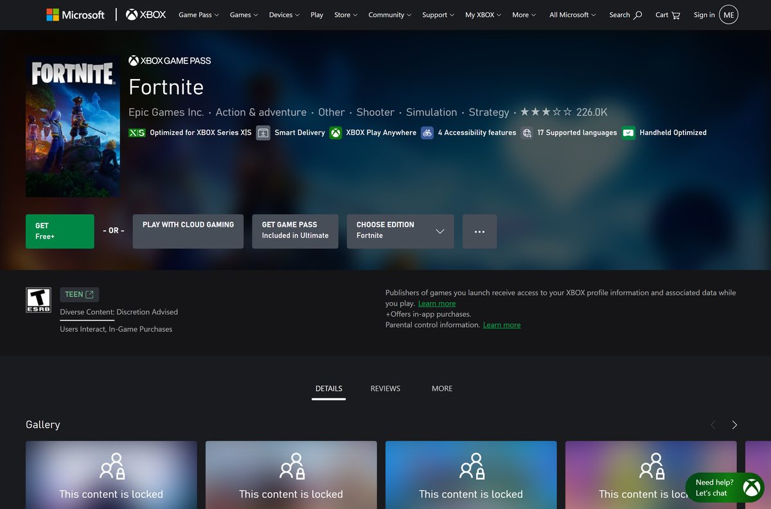Click the Smart Delivery icon
The height and width of the screenshot is (509, 771).
click(x=263, y=132)
